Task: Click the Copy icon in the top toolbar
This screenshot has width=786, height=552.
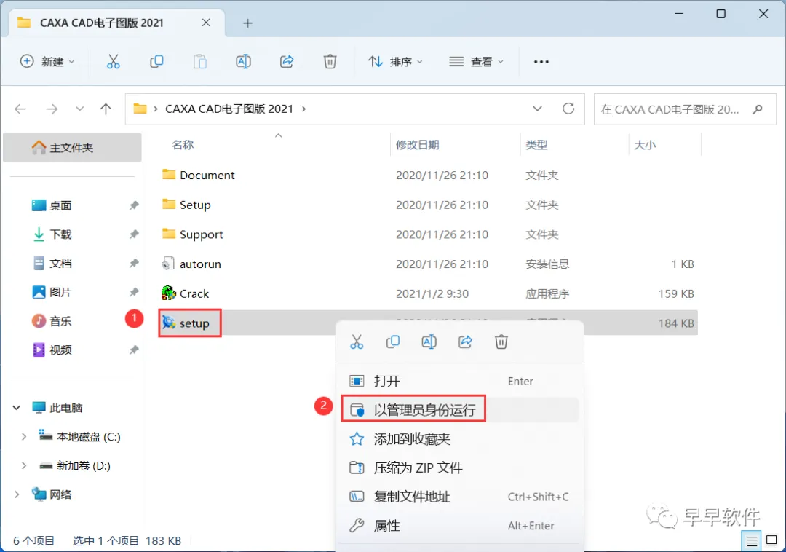Action: pos(156,62)
